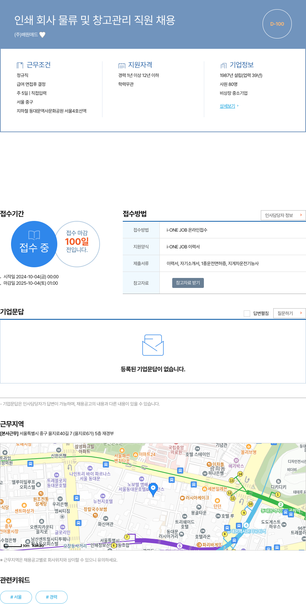Screen dimensions: 306x604
Task: Click the 시작일 2024-10-04 date text
Action: click(31, 277)
